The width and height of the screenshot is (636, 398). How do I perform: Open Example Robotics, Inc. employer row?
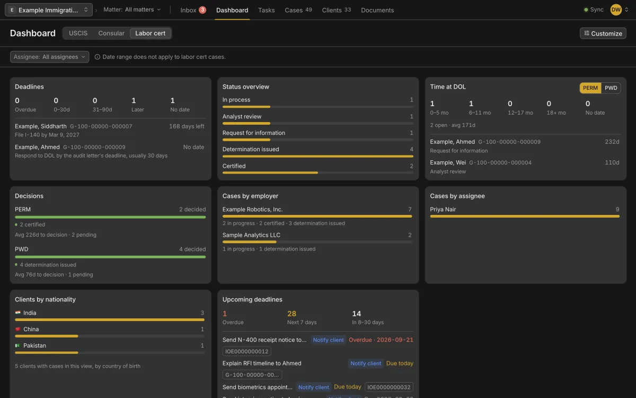coord(317,216)
